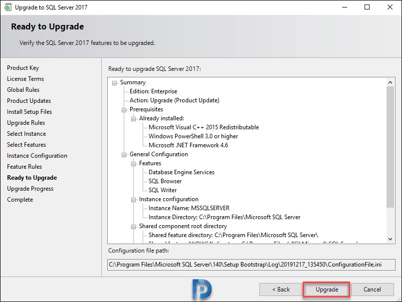Select the Prerequisites tree item
402x302 pixels.
pyautogui.click(x=147, y=109)
